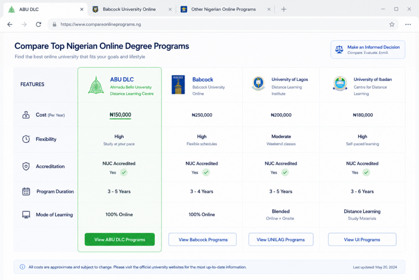Image resolution: width=419 pixels, height=280 pixels.
Task: Click 'Compare Top Nigerian Online Degree Programs' heading
Action: pos(102,46)
